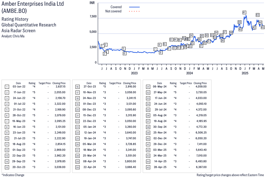Click closing price 3,640.00
The image size is (267, 177).
131,132
